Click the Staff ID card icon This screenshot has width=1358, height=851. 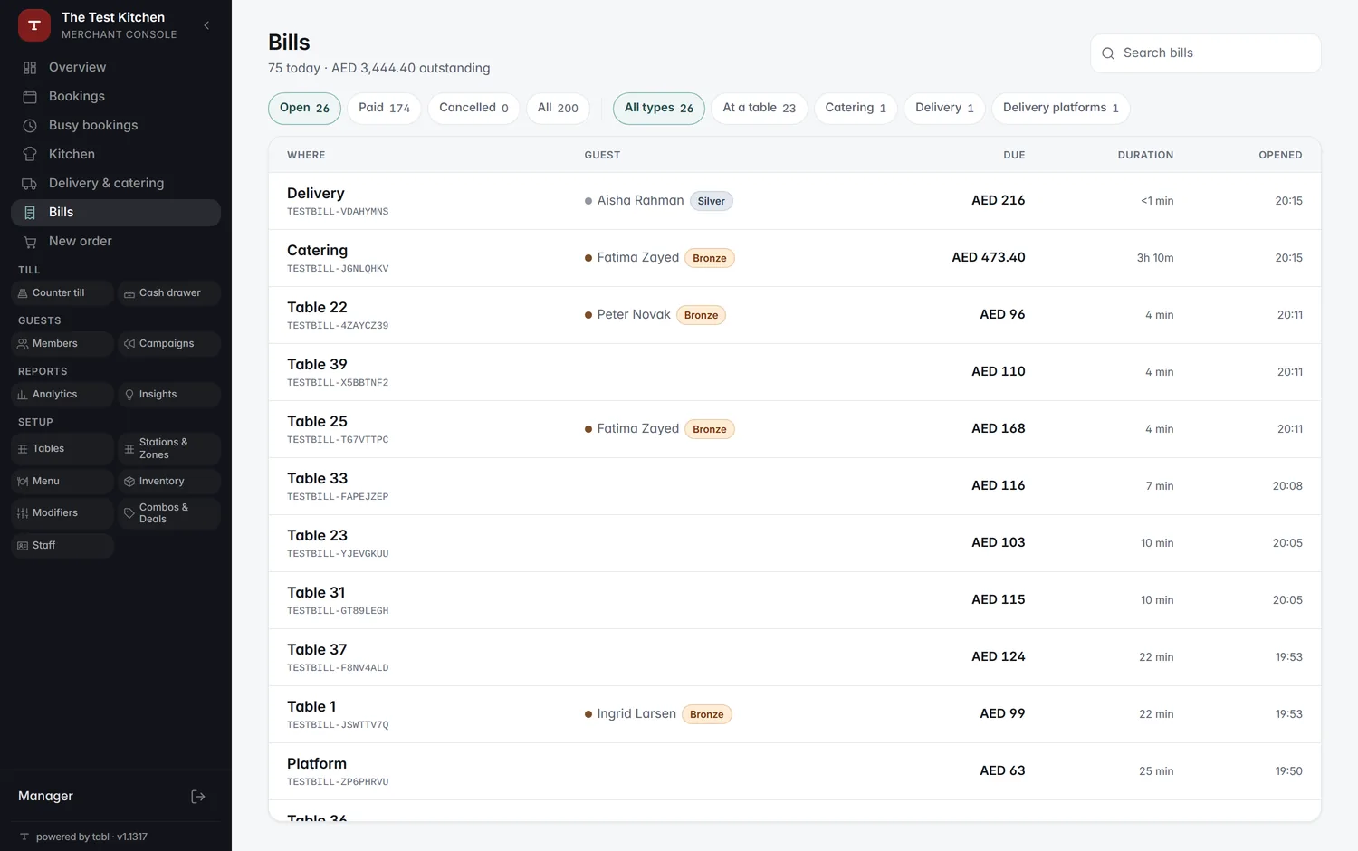23,546
